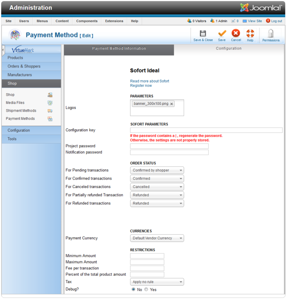Open the Tax rule dropdown
This screenshot has width=287, height=299.
[157, 282]
